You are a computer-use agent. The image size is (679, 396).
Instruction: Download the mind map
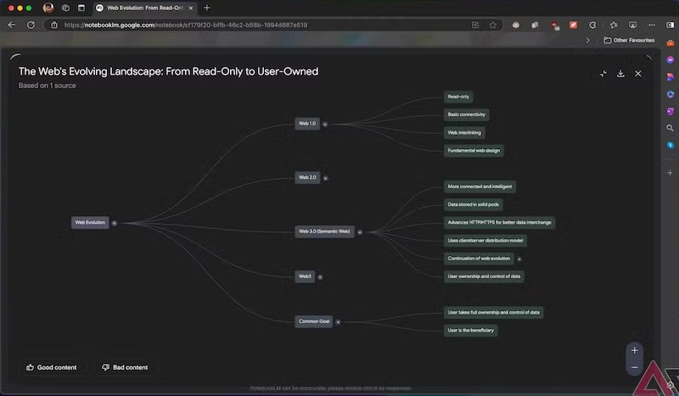tap(620, 74)
